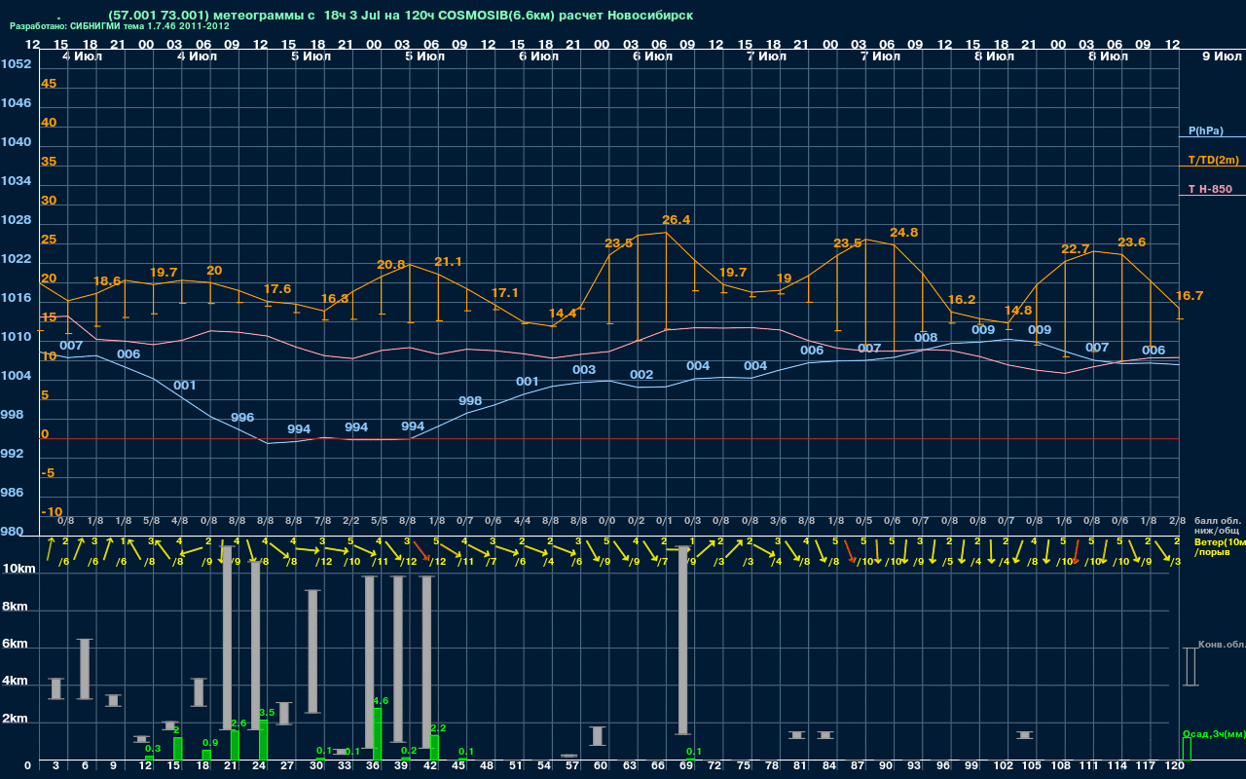
Task: Click the precipitation amount 3.5
Action: click(267, 713)
